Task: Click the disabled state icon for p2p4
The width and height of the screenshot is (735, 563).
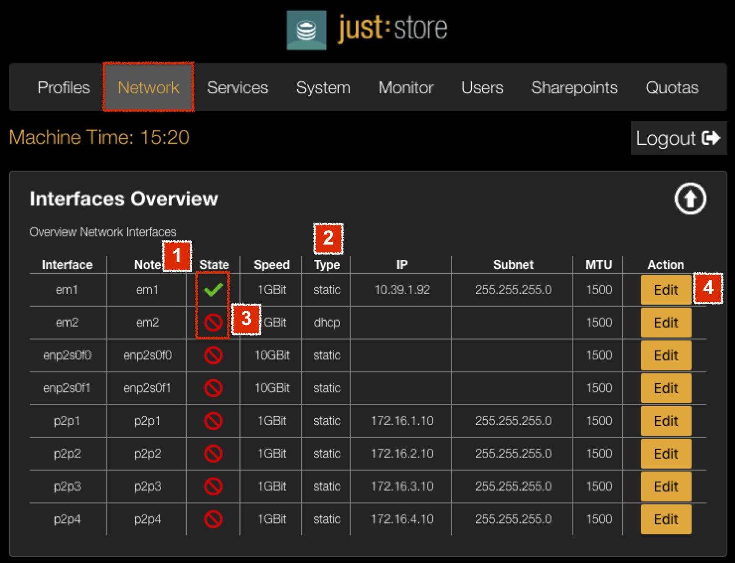Action: pos(213,519)
